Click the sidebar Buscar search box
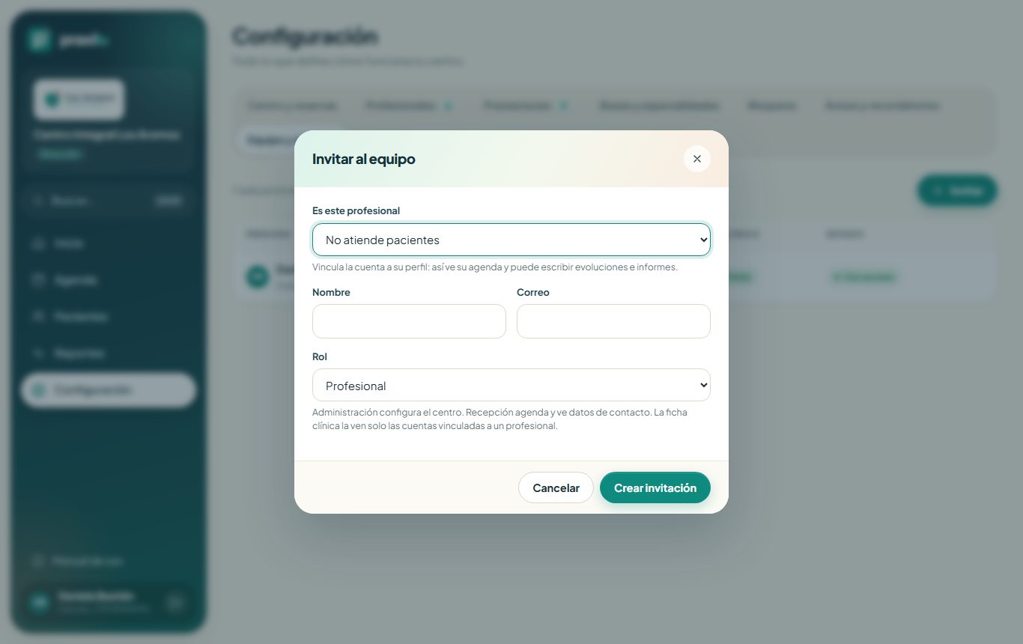1023x644 pixels. pos(109,201)
